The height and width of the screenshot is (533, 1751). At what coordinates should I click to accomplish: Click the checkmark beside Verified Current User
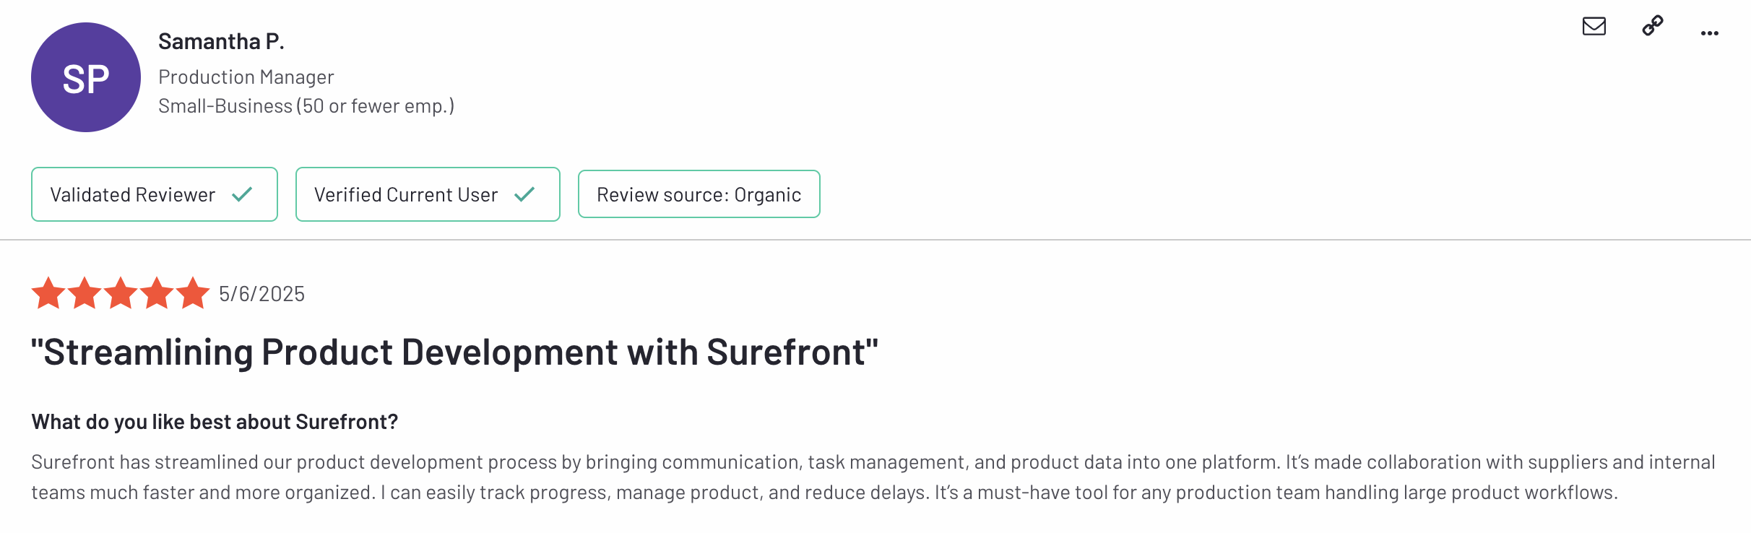(x=524, y=194)
